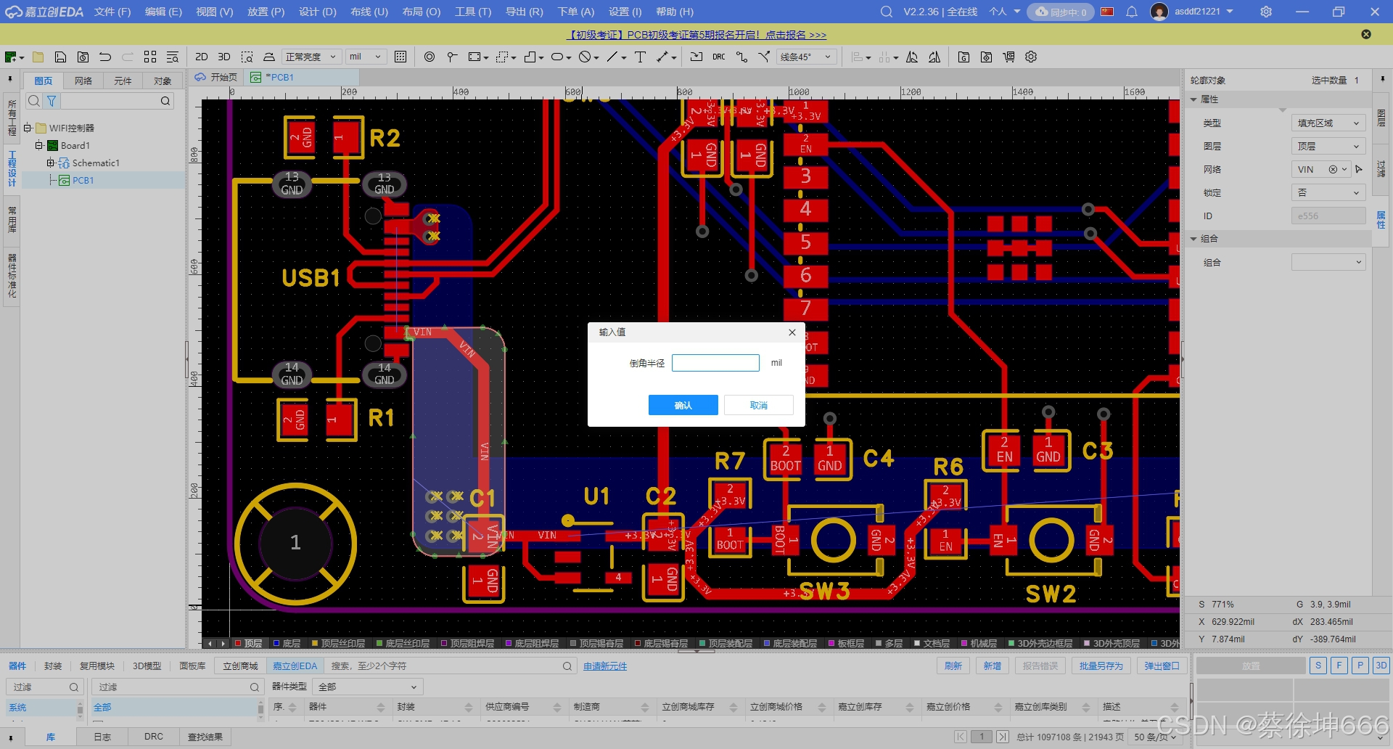Open the 正常亮度 brightness dropdown
The height and width of the screenshot is (749, 1393).
tap(311, 57)
